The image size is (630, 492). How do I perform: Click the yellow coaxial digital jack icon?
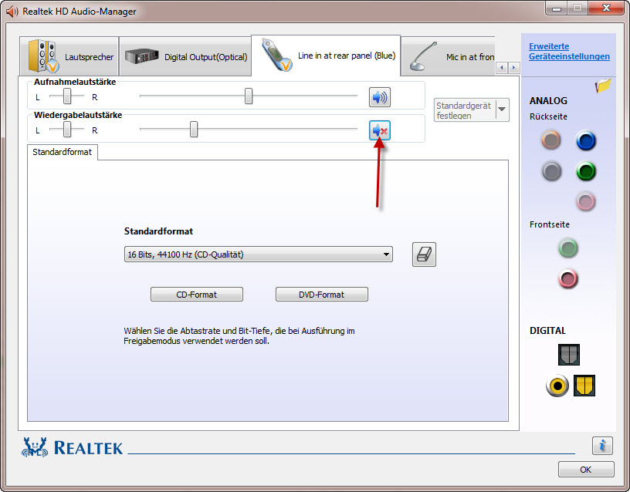tap(557, 386)
